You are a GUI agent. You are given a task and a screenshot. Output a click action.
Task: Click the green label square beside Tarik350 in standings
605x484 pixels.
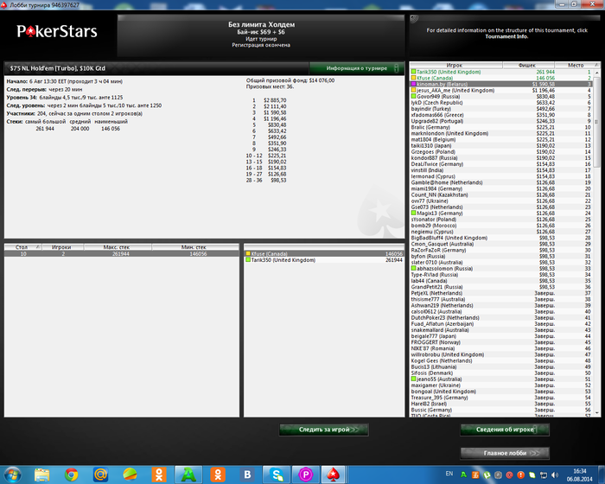click(414, 72)
